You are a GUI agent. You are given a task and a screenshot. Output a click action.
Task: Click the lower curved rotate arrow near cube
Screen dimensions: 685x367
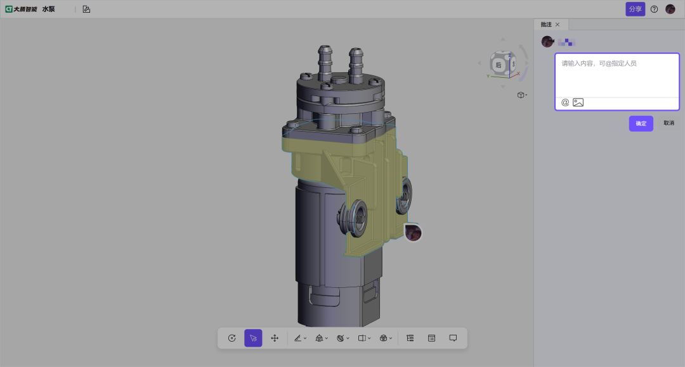[x=523, y=74]
